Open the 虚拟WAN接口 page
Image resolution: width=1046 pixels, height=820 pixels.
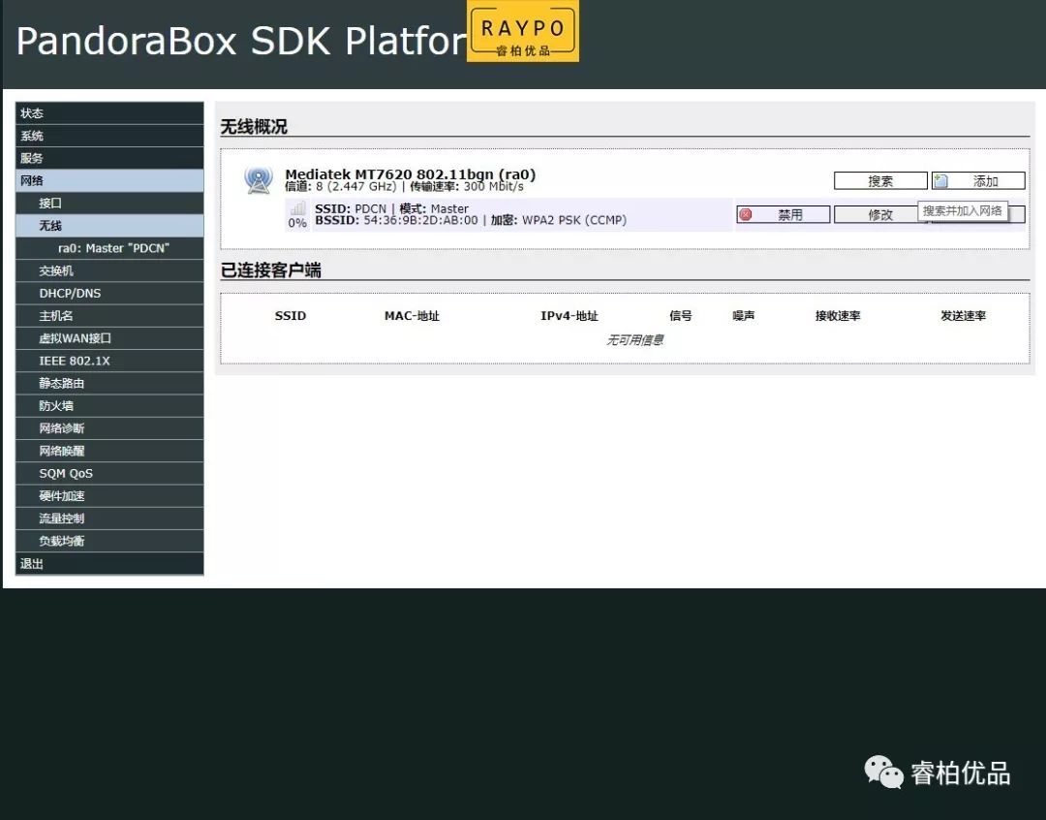point(109,338)
